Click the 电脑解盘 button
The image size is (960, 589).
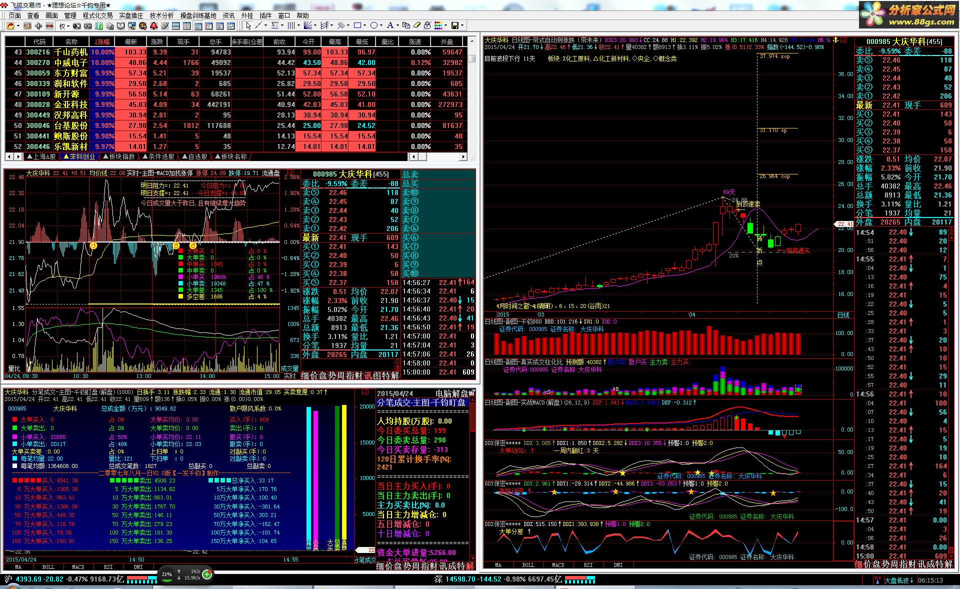452,393
